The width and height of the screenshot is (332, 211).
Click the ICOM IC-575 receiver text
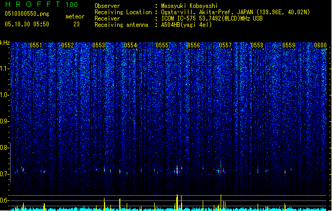pyautogui.click(x=212, y=18)
